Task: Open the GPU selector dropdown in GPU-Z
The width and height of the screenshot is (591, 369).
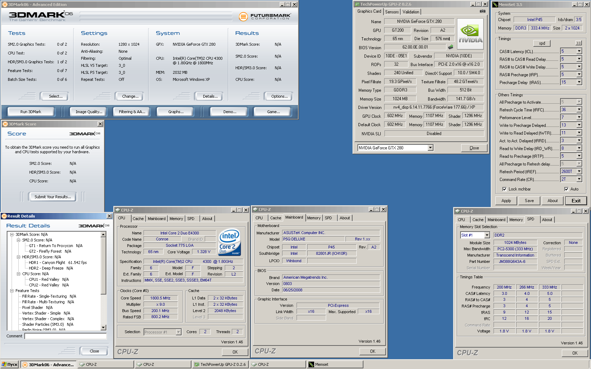Action: [x=430, y=148]
